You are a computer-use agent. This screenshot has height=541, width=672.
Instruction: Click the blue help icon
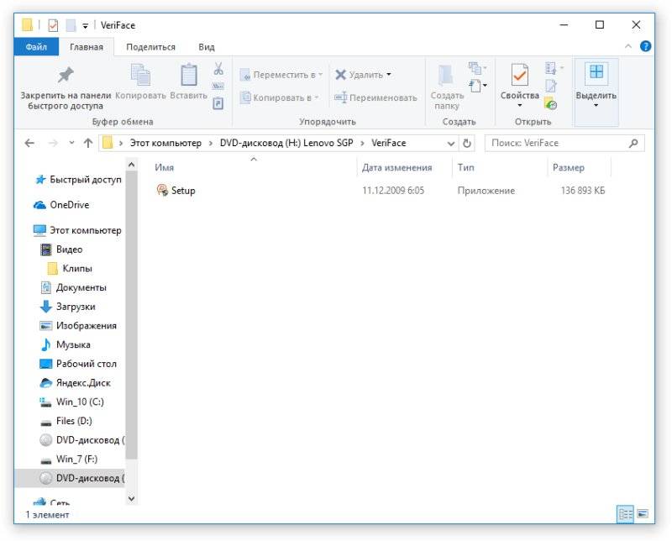coord(645,46)
